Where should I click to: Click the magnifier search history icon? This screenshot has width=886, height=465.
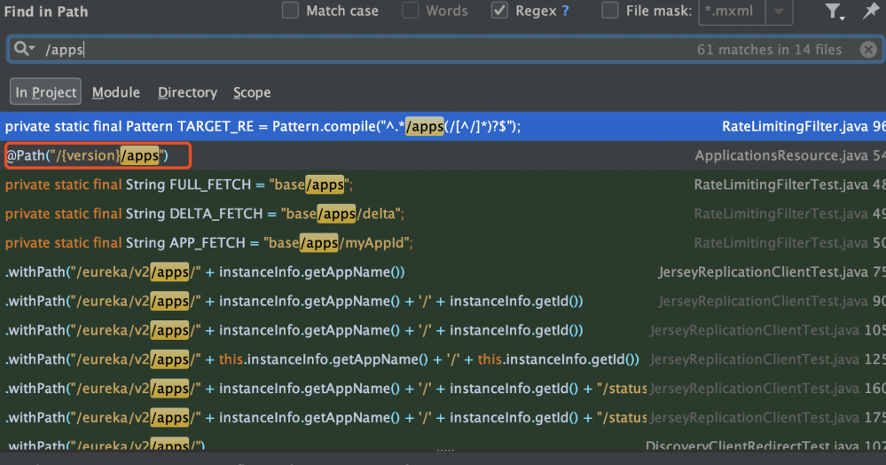(x=24, y=50)
